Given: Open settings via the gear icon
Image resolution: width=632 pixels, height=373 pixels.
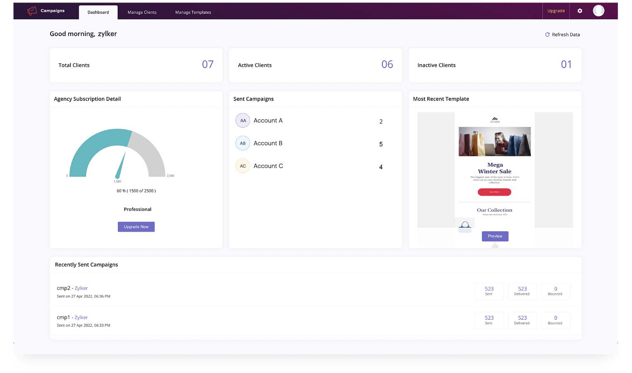Looking at the screenshot, I should [579, 11].
